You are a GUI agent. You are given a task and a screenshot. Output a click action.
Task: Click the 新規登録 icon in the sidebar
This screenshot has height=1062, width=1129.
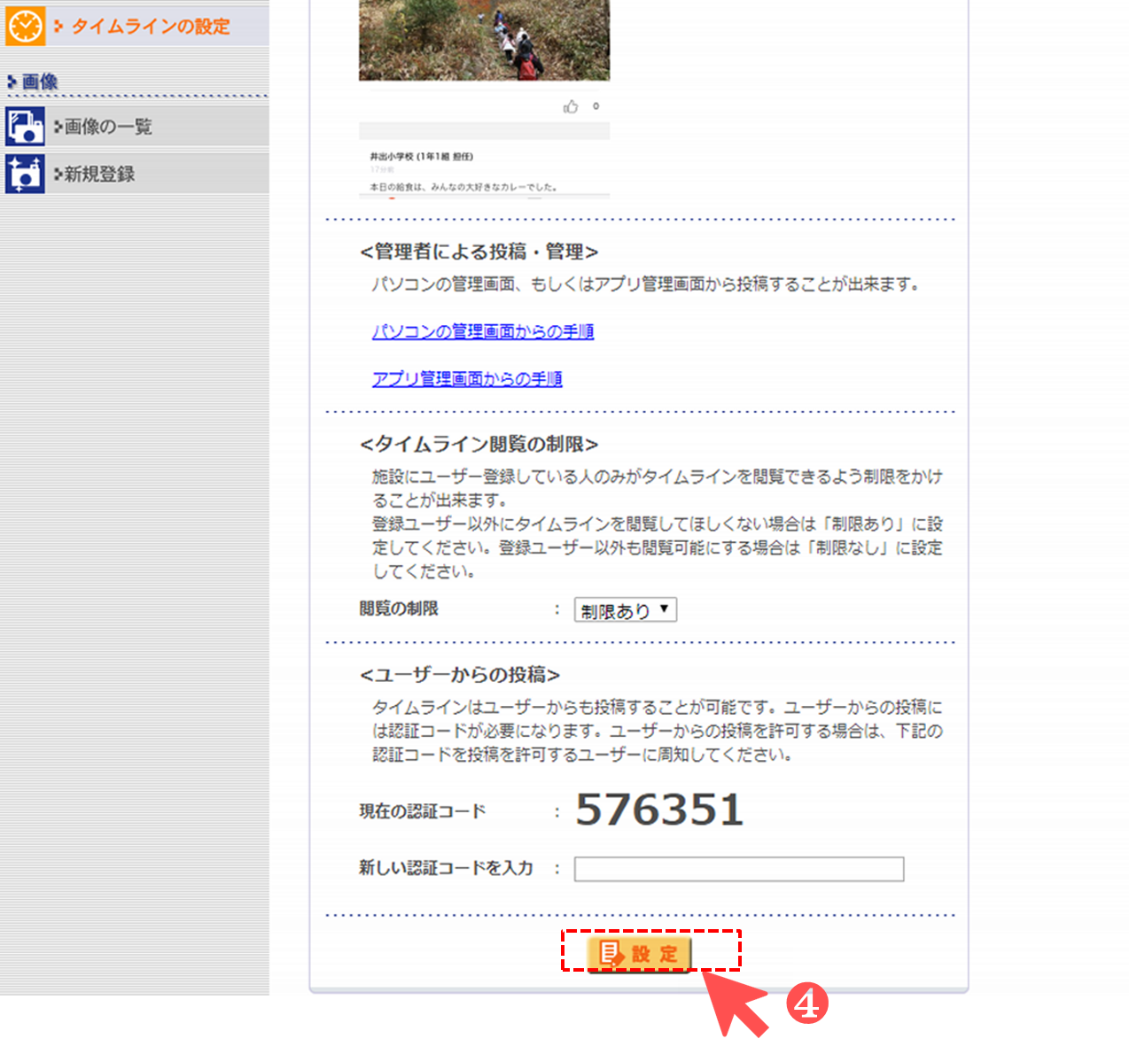click(25, 174)
